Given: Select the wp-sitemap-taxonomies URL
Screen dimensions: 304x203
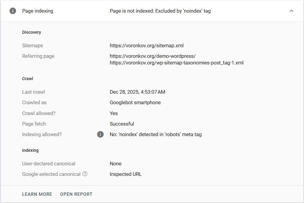Looking at the screenshot, I should click(x=176, y=63).
